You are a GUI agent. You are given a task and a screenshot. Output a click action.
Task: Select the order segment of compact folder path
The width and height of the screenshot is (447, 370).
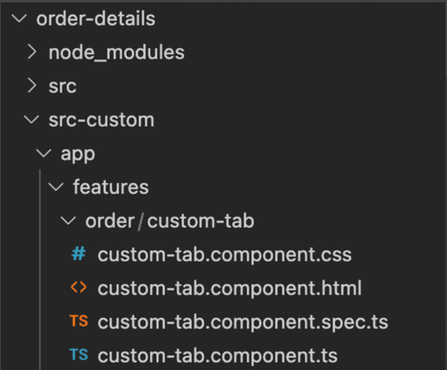(x=110, y=221)
